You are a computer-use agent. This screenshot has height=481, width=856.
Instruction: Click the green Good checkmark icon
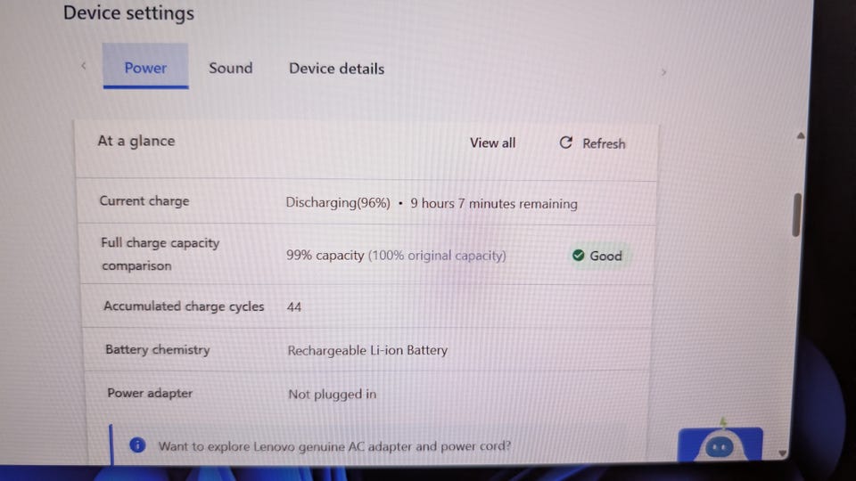point(578,256)
